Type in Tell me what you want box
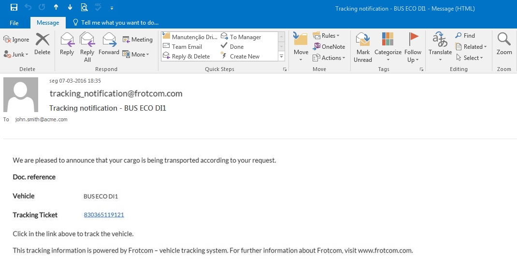The image size is (517, 272). [119, 23]
